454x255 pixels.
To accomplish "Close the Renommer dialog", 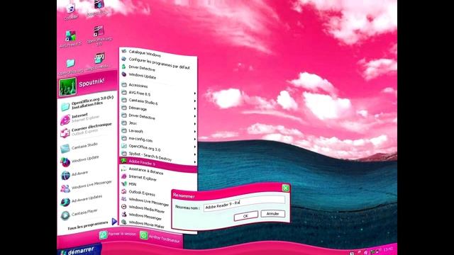I will (285, 188).
